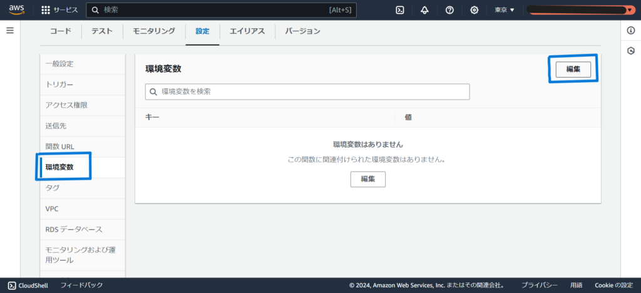Switch to the テスト tab

coord(102,31)
